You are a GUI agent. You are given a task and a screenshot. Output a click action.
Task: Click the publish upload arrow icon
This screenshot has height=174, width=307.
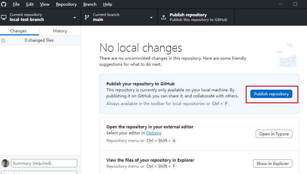pyautogui.click(x=164, y=17)
